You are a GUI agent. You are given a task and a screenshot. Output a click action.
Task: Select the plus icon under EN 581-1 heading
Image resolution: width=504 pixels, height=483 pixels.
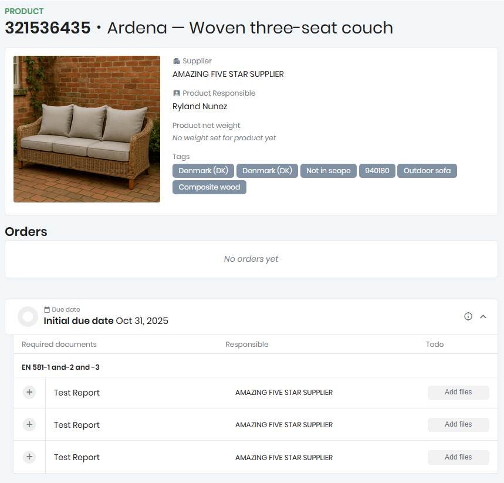(29, 392)
